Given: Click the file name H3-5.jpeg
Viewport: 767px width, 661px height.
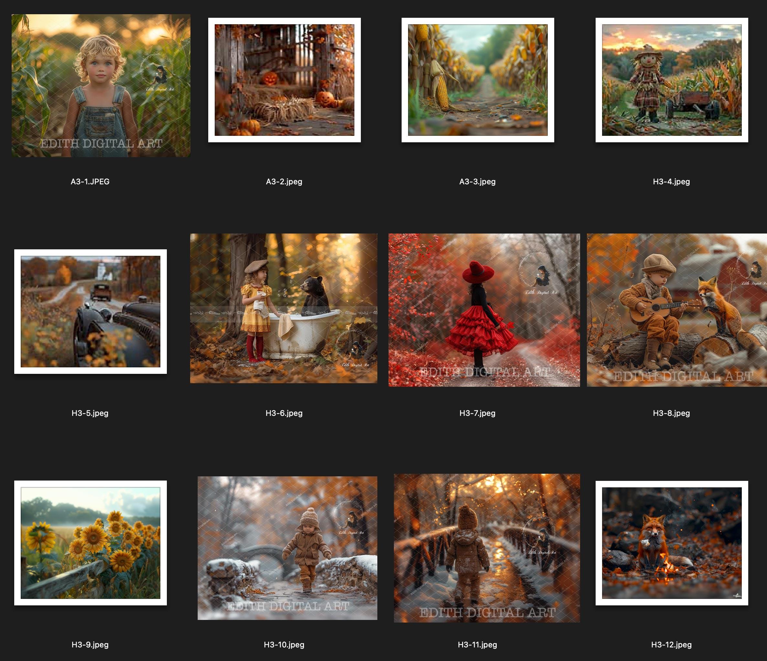Looking at the screenshot, I should tap(90, 413).
